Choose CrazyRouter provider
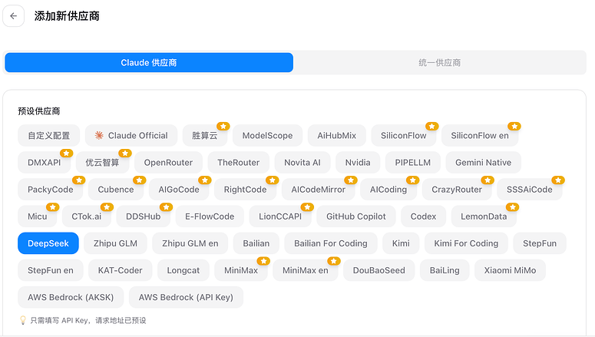Viewport: 595px width, 337px height. tap(457, 190)
